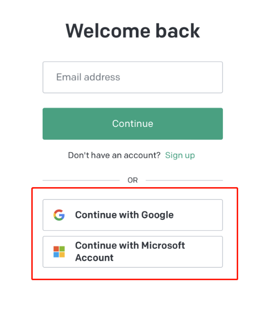Viewport: 262px width, 315px height.
Task: Click the word "Account" in Microsoft button
Action: point(94,258)
